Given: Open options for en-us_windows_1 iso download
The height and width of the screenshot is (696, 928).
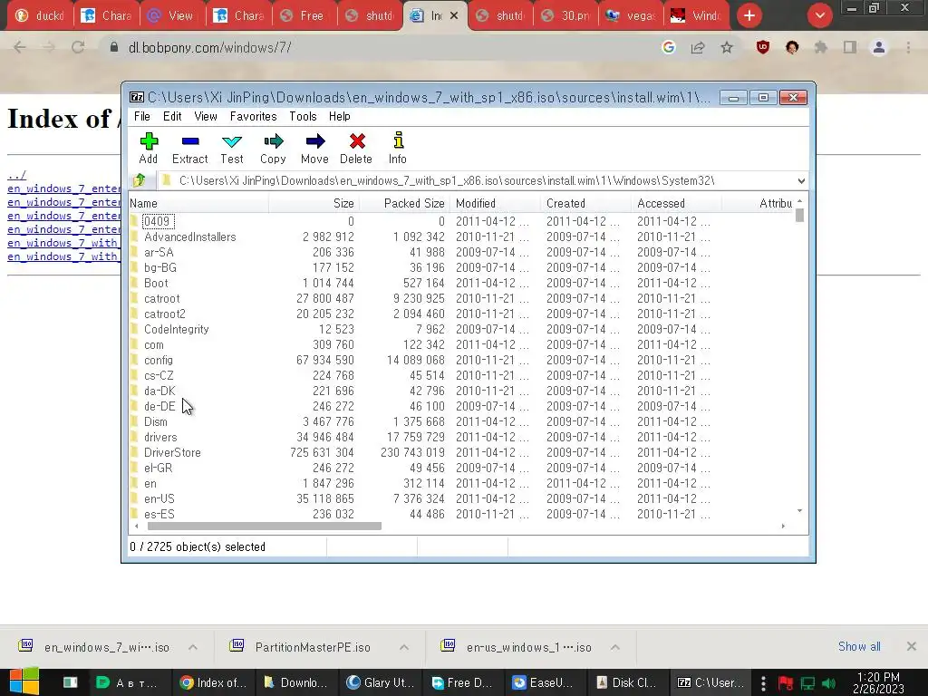Looking at the screenshot, I should tap(615, 647).
